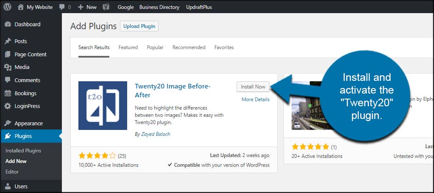Click the WordPress logo icon
This screenshot has height=193, width=434.
tap(7, 7)
